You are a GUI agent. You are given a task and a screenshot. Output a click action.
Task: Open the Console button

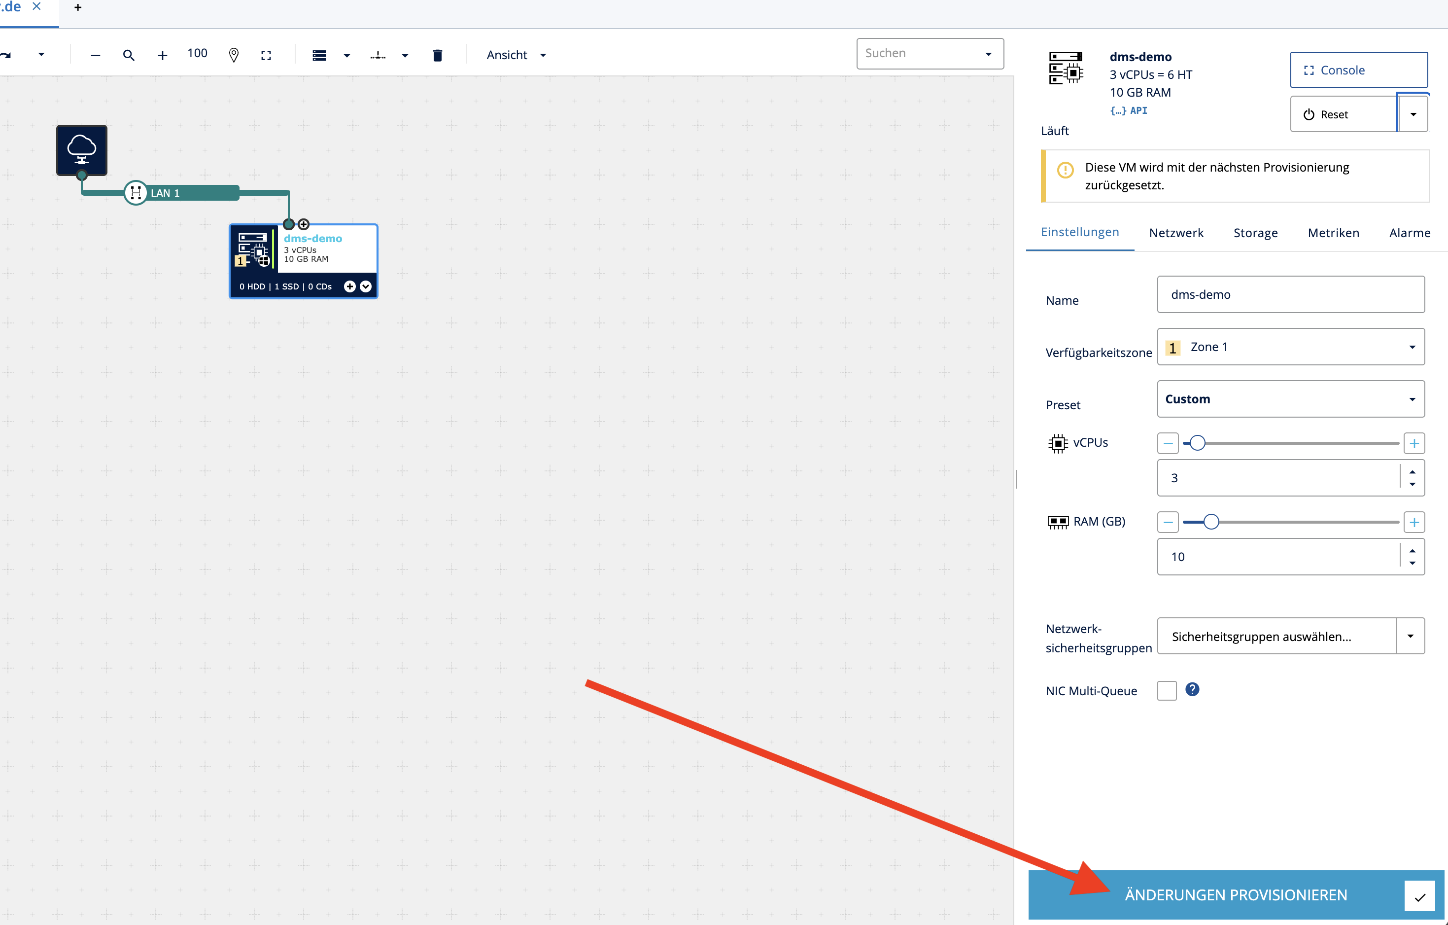pos(1358,71)
